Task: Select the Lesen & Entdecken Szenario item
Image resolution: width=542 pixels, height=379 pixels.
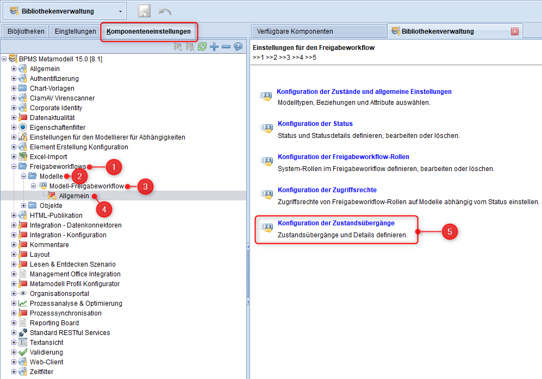Action: [73, 264]
